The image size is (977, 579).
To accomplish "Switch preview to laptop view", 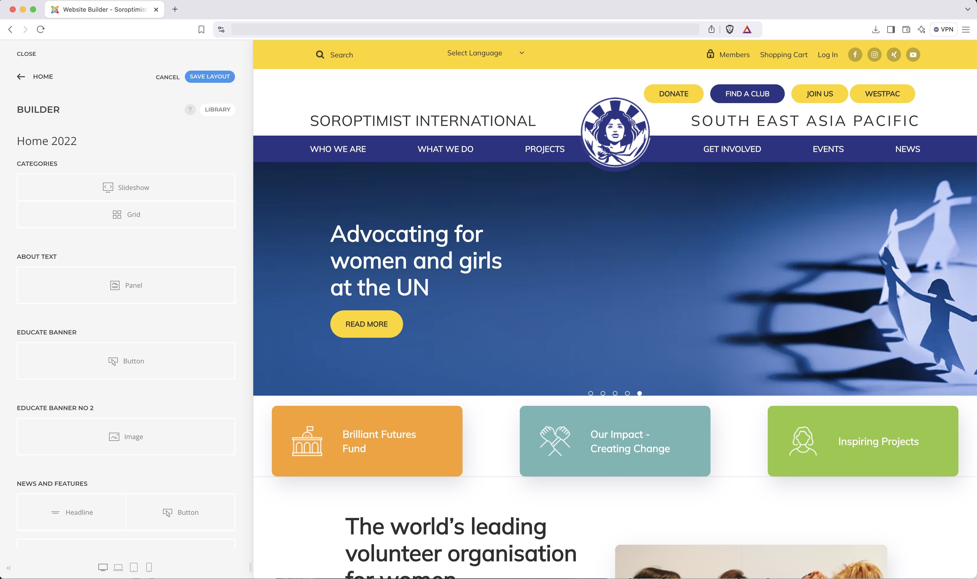I will click(118, 567).
